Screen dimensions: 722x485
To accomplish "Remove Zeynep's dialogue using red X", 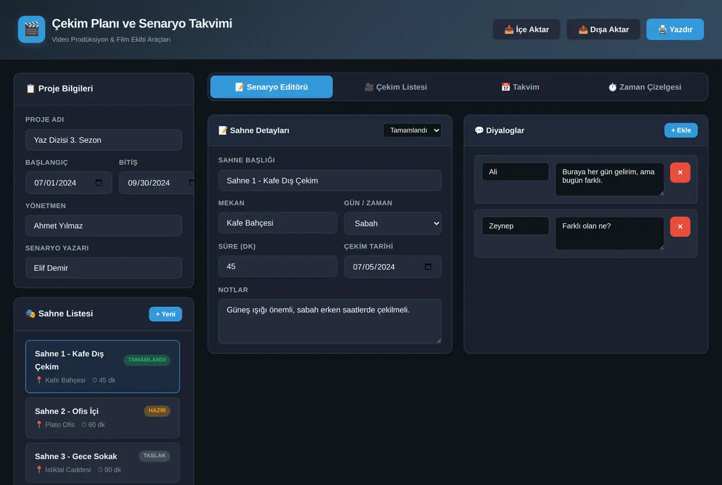I will click(x=680, y=227).
